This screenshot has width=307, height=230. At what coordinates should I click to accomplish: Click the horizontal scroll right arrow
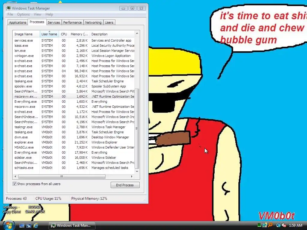(132, 176)
